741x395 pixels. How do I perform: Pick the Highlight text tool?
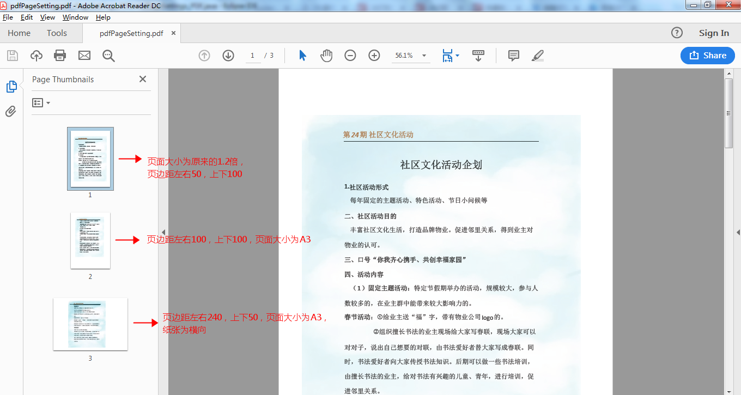[537, 55]
